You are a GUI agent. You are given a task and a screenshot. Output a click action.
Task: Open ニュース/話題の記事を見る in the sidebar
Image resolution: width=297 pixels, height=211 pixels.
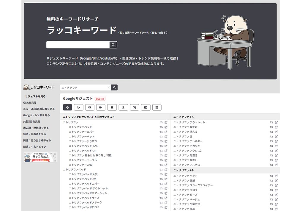click(39, 109)
